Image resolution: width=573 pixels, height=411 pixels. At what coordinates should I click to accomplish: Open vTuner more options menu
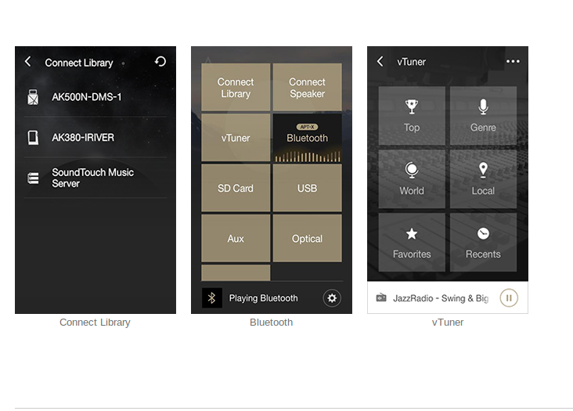tap(513, 61)
